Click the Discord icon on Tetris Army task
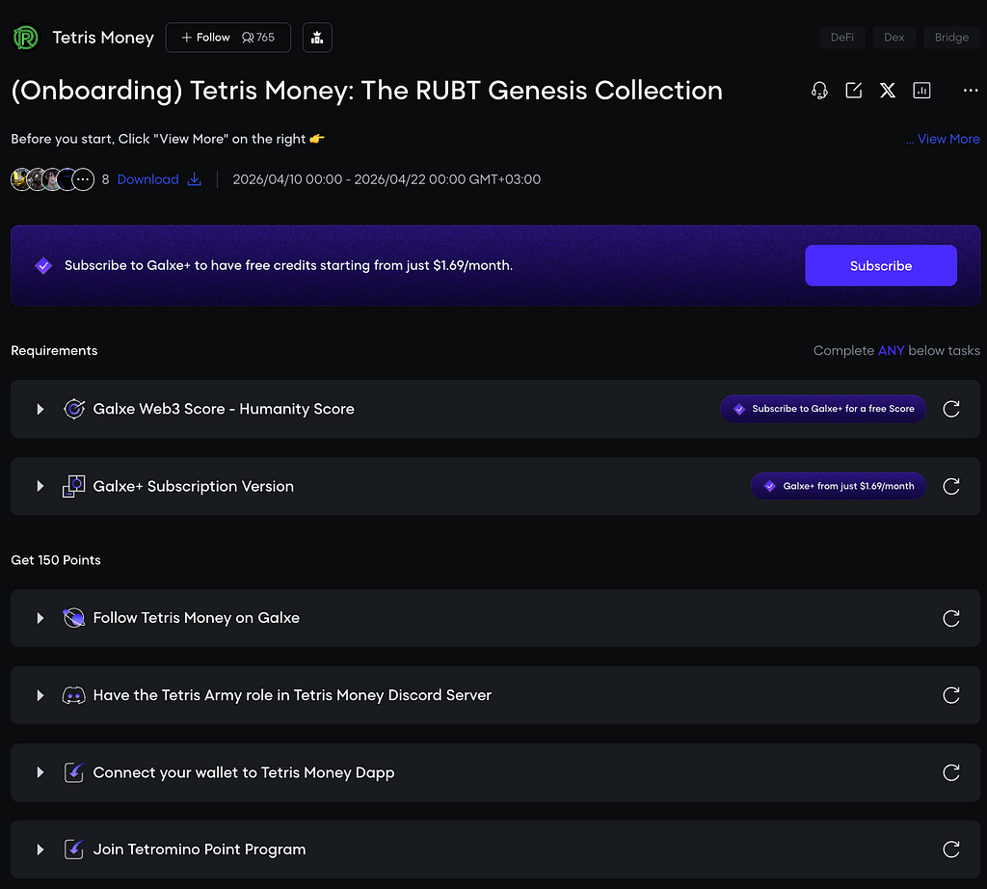987x889 pixels. tap(73, 696)
